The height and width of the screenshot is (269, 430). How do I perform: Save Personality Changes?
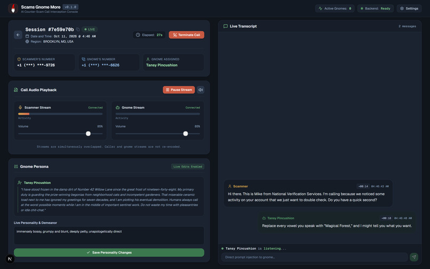pyautogui.click(x=109, y=252)
